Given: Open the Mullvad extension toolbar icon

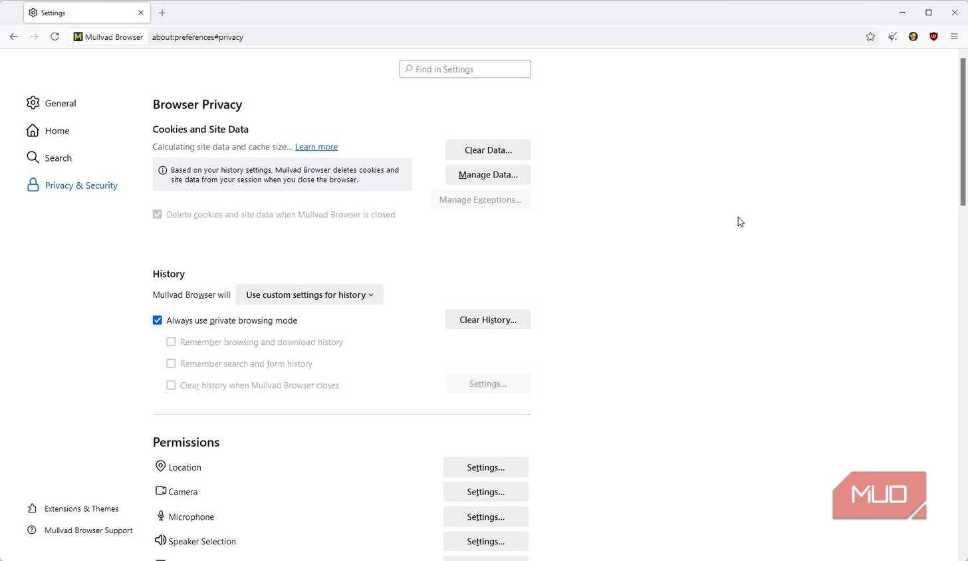Looking at the screenshot, I should tap(913, 37).
